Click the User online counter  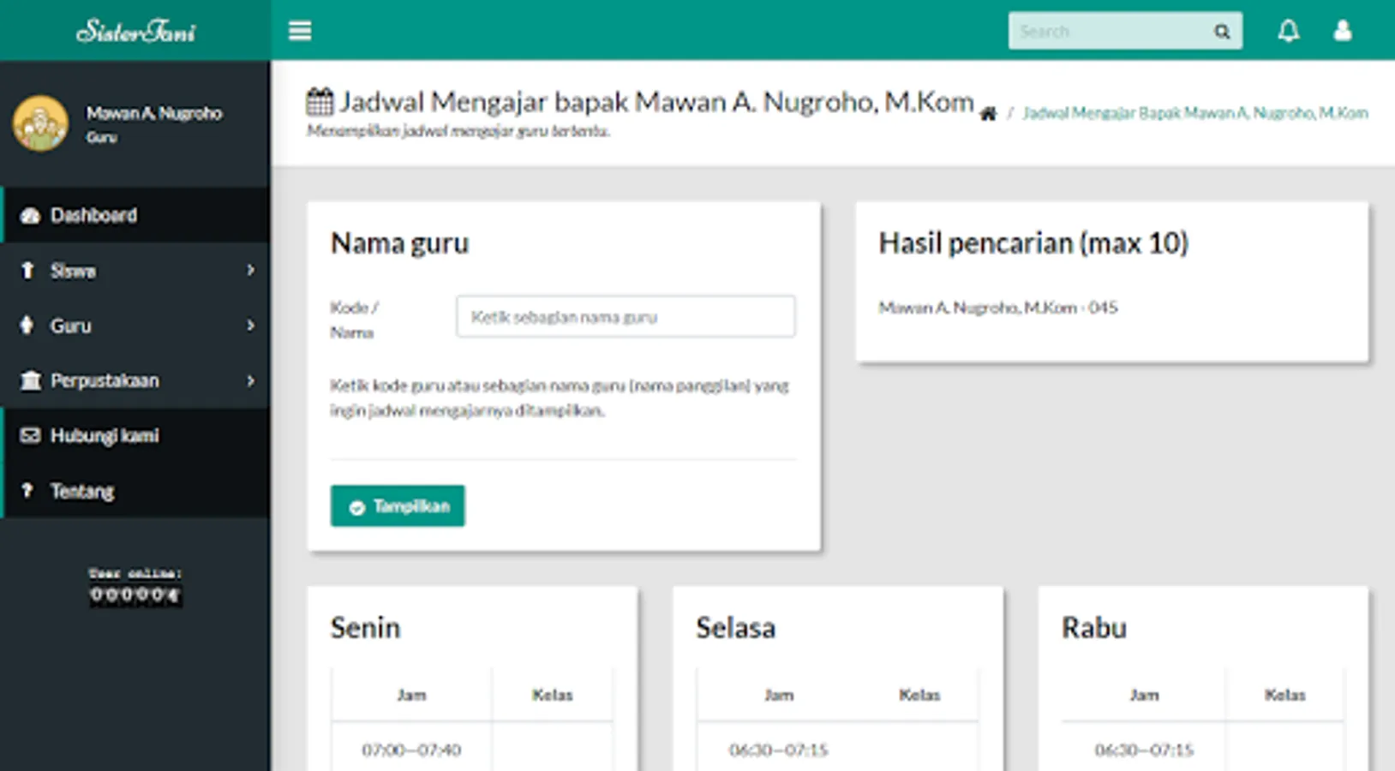point(135,586)
